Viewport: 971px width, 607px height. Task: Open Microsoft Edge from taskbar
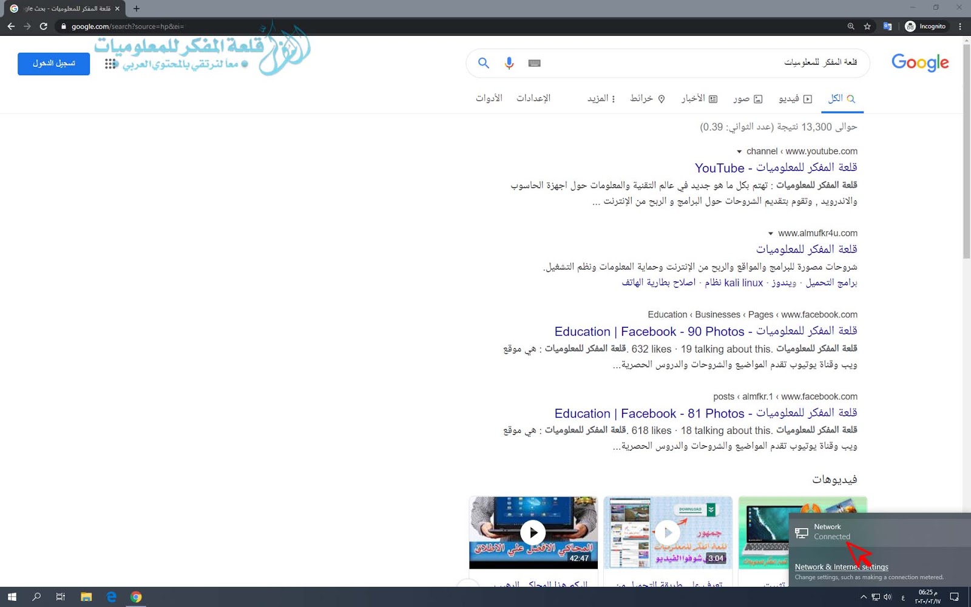[x=111, y=597]
